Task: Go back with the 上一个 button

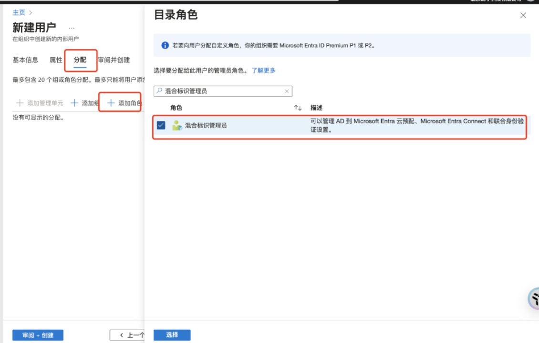Action: [127, 335]
